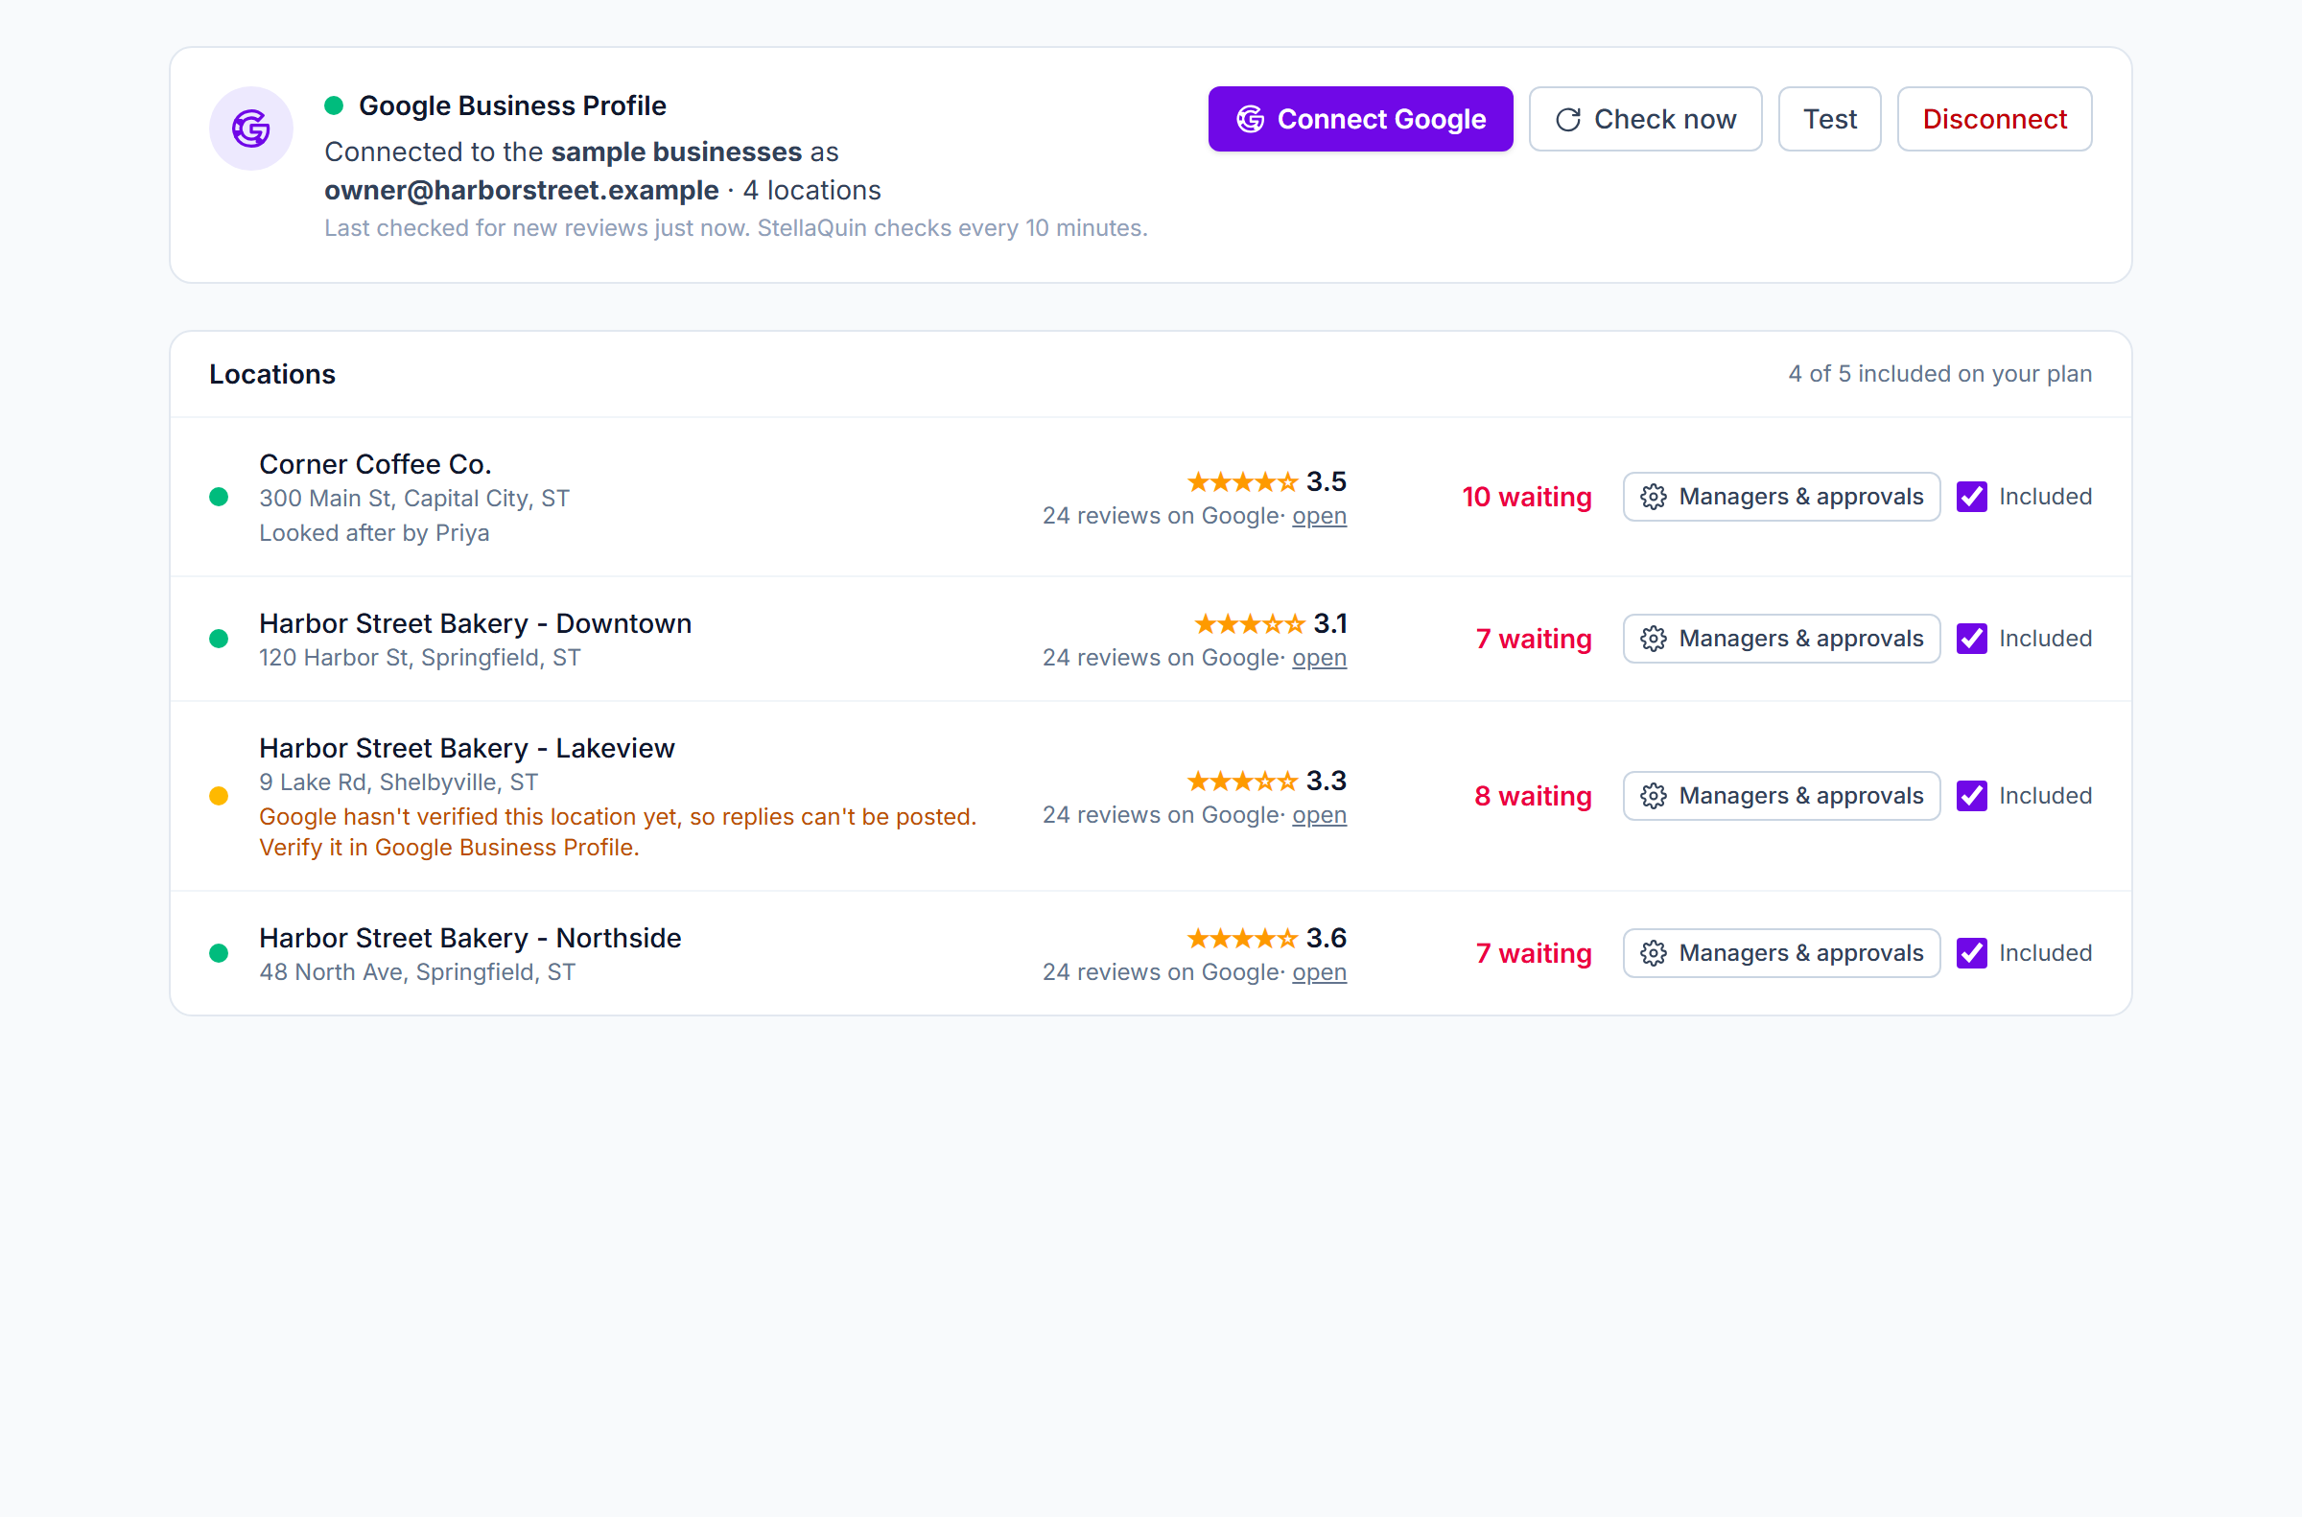Viewport: 2302px width, 1517px height.
Task: Click the 3.6 star rating for Northside bakery
Action: click(x=1267, y=938)
